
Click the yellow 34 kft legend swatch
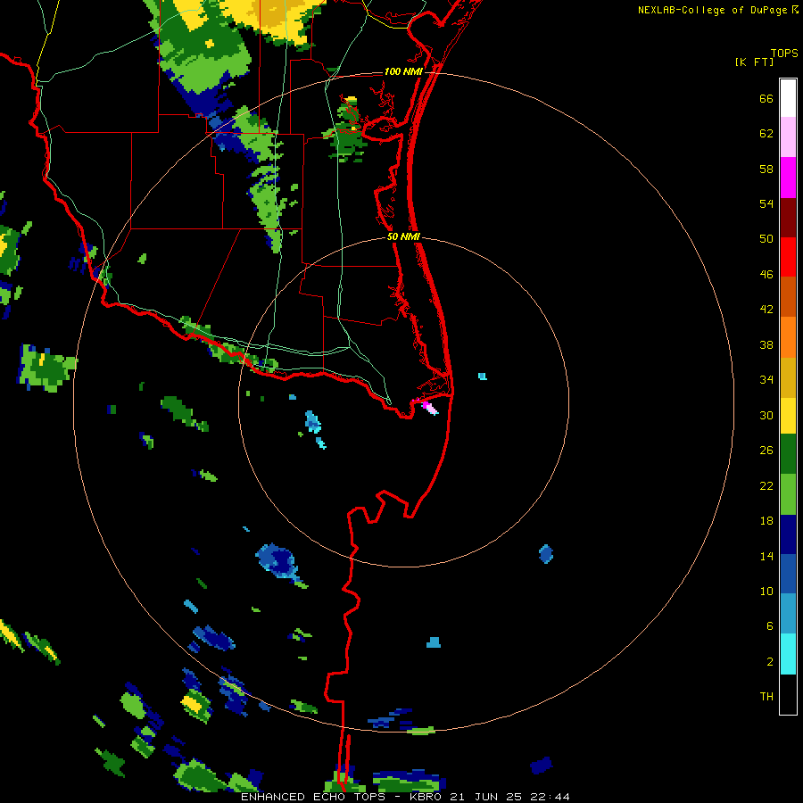coord(788,416)
